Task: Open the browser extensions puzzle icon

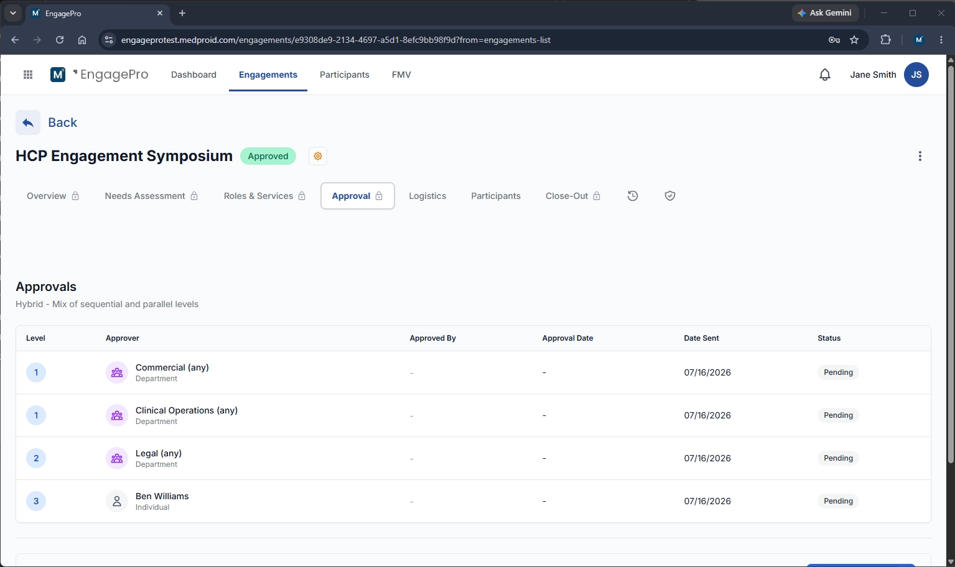Action: click(885, 40)
